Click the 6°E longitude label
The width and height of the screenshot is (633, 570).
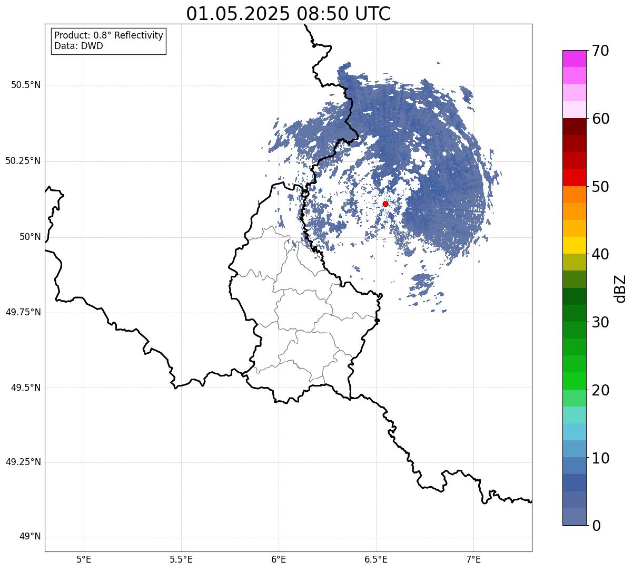pos(279,559)
